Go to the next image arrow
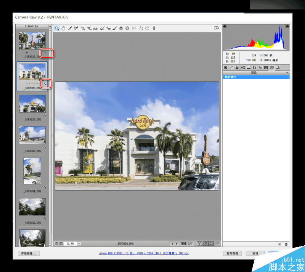 177,243
